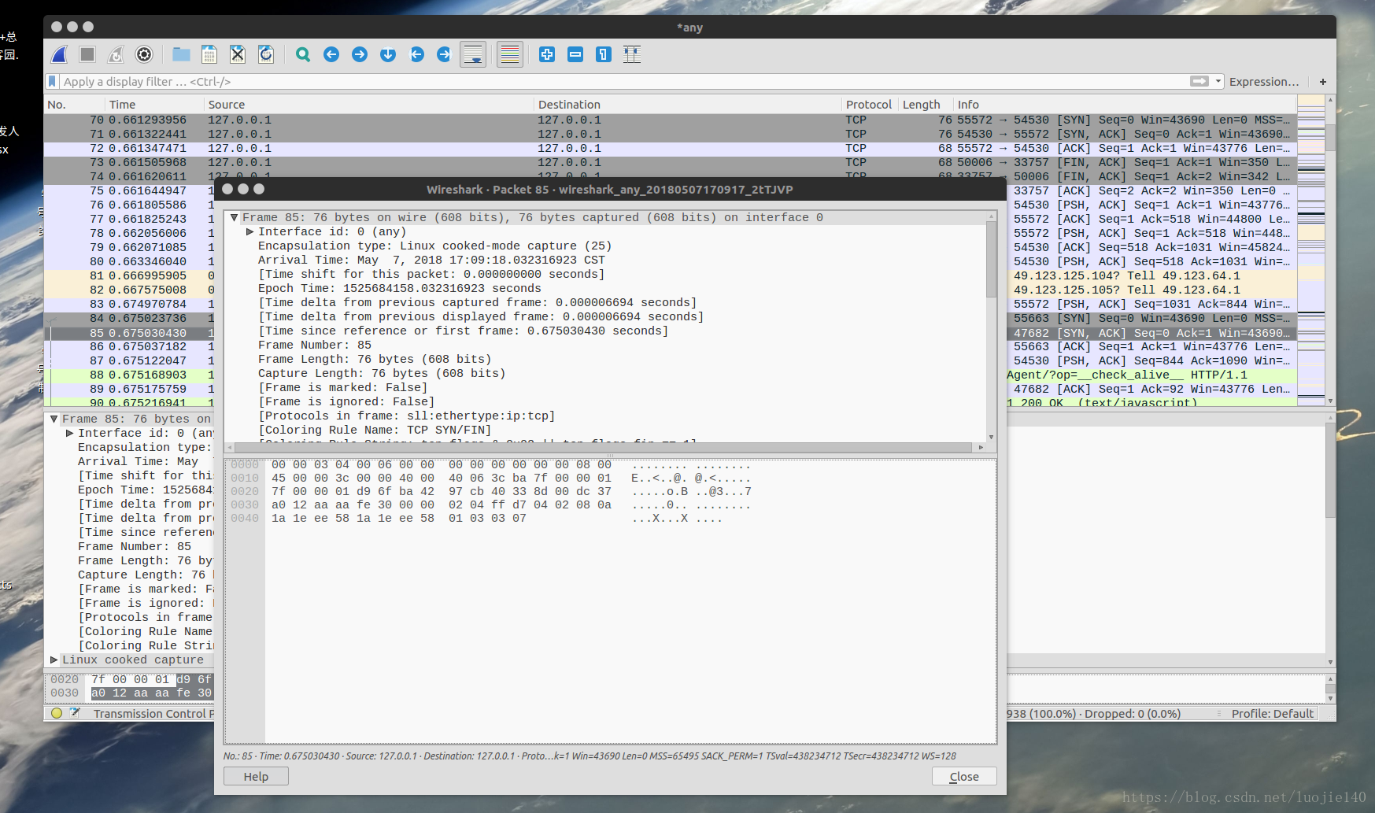
Task: Sort packet list by Info column
Action: point(1124,104)
